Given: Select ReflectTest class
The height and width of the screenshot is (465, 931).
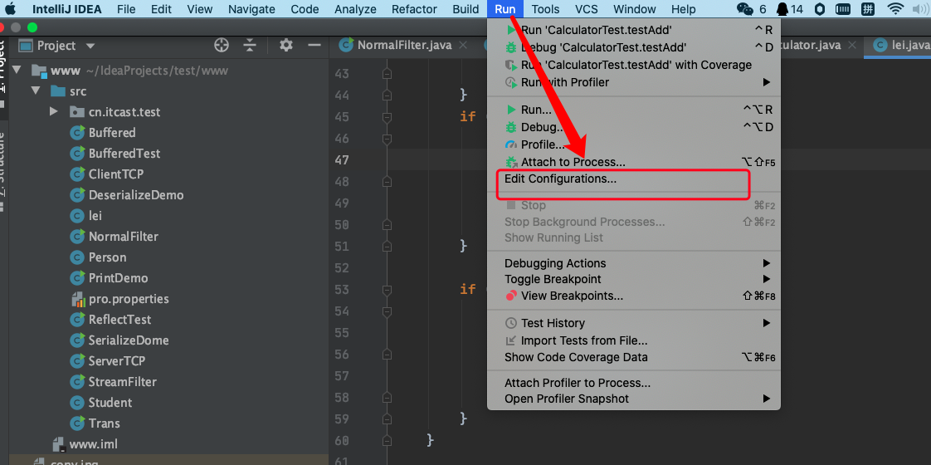Looking at the screenshot, I should coord(120,320).
